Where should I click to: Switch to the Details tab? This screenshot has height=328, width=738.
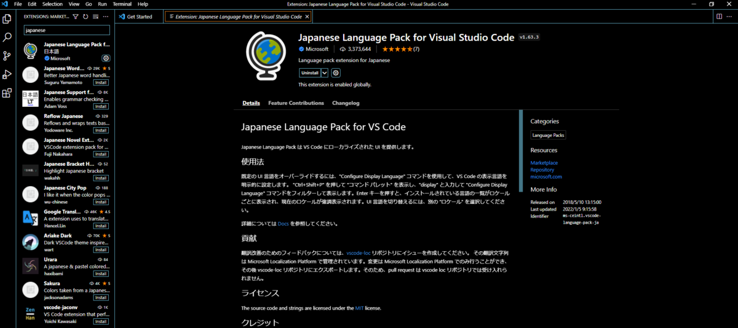point(251,103)
